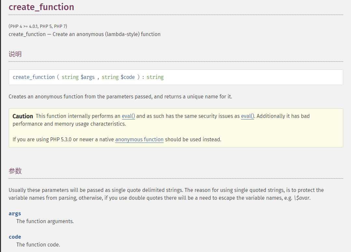
Task: Click the 'code' parameter term
Action: tap(15, 237)
